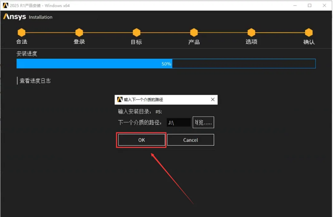Open 查看进度日志 progress log link
333x217 pixels.
tap(35, 81)
